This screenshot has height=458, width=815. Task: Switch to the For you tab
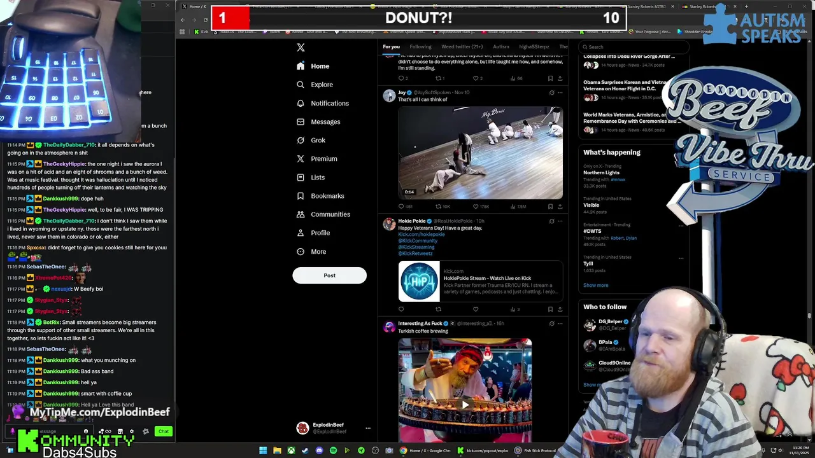pyautogui.click(x=391, y=46)
